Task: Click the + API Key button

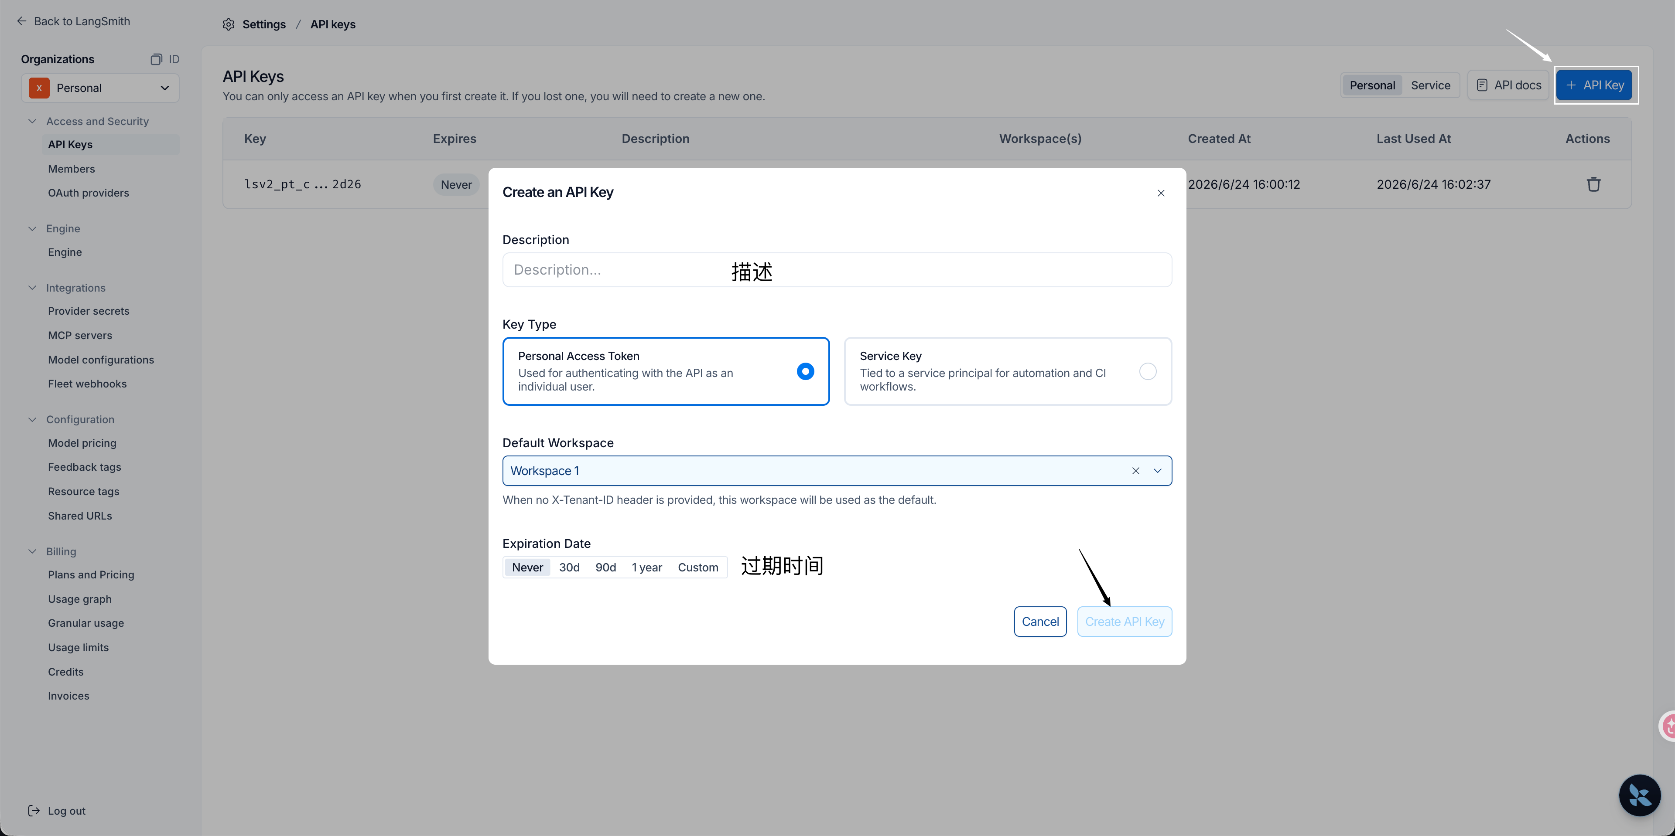Action: click(1594, 85)
